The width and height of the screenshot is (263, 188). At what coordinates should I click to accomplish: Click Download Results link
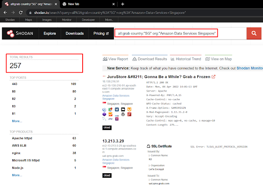pos(150,59)
